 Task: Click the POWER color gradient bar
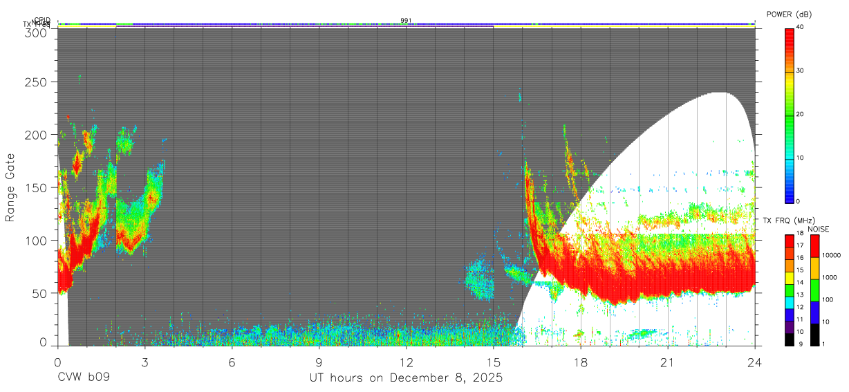[x=790, y=115]
